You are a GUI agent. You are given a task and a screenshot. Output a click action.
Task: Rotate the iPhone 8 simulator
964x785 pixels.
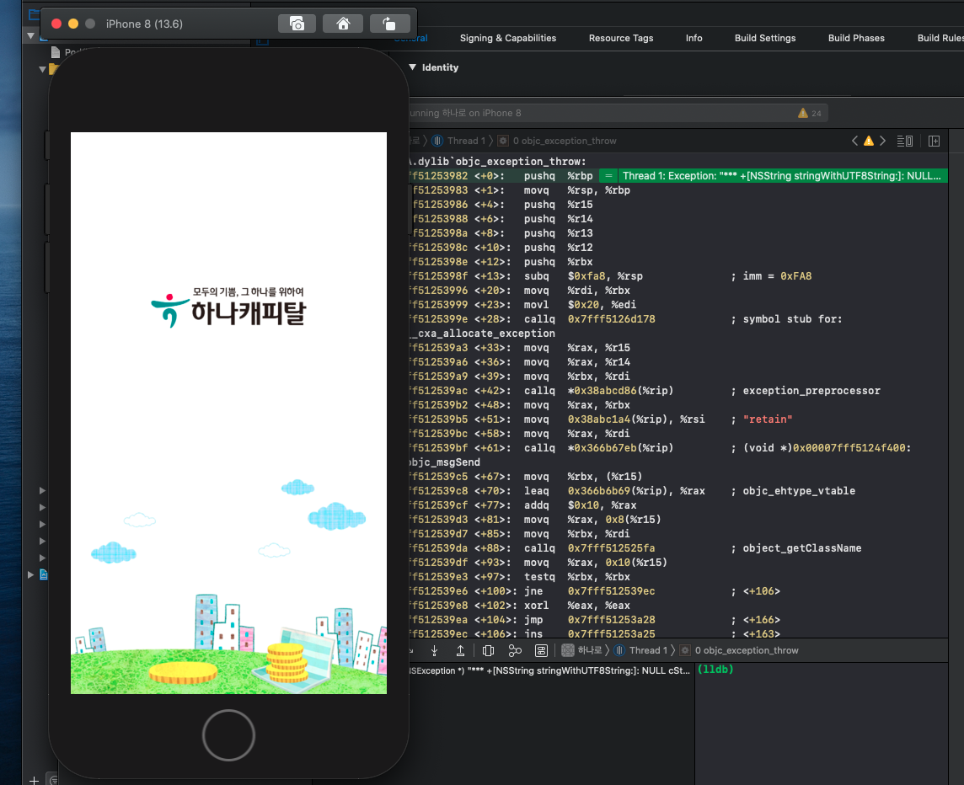(x=388, y=24)
